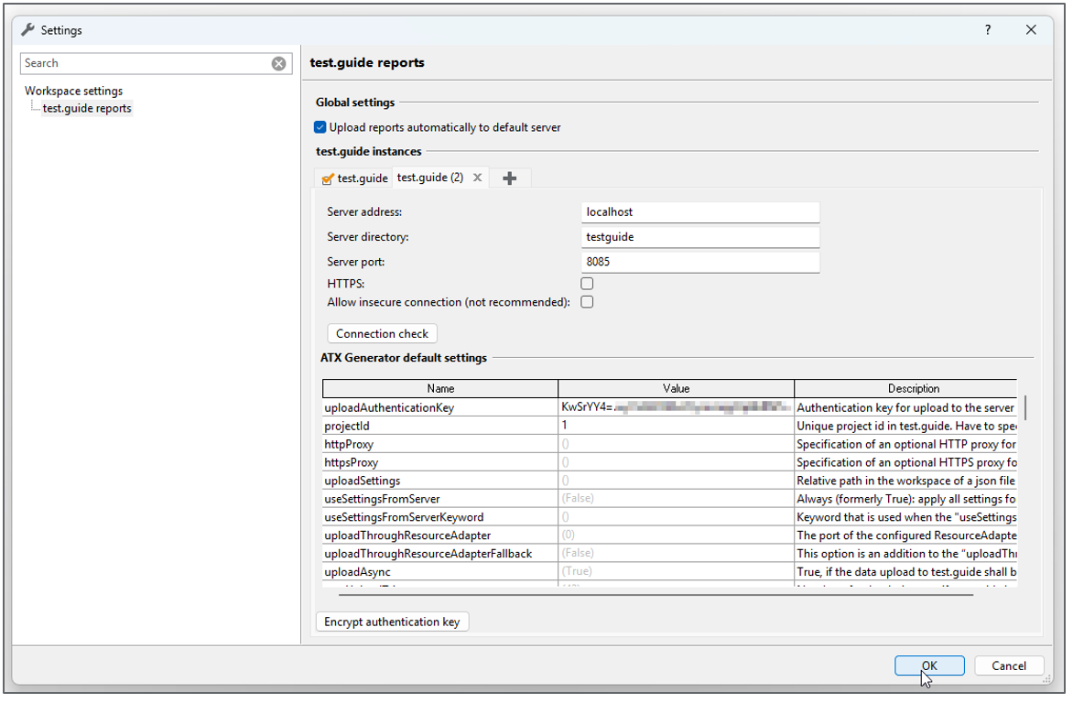Confirm settings with OK
Screen dimensions: 1073x703
point(929,666)
